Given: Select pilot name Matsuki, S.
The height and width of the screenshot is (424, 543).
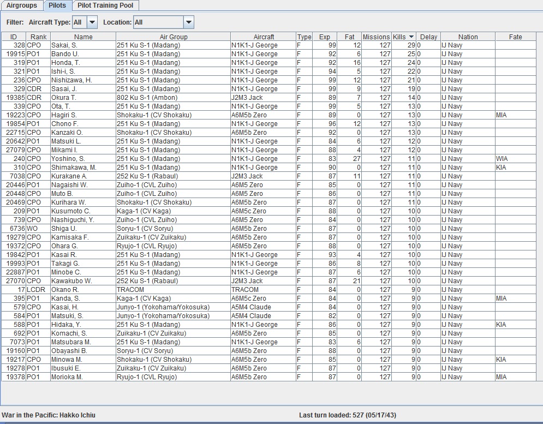Looking at the screenshot, I should coord(67,315).
